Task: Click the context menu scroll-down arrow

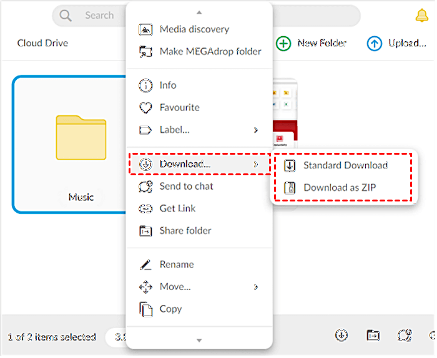Action: coord(199,341)
